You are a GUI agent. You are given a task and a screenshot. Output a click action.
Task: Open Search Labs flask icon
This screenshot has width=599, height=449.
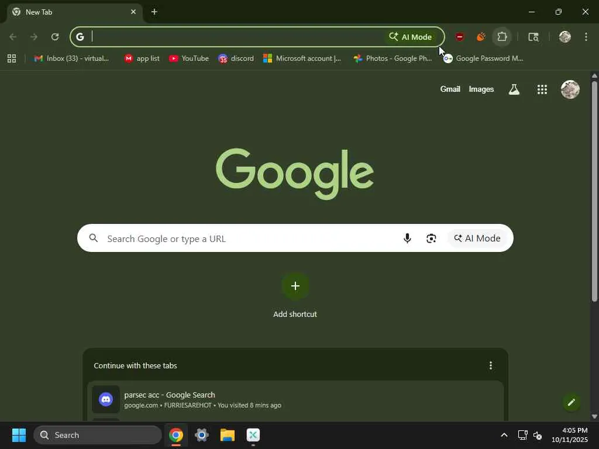click(514, 89)
